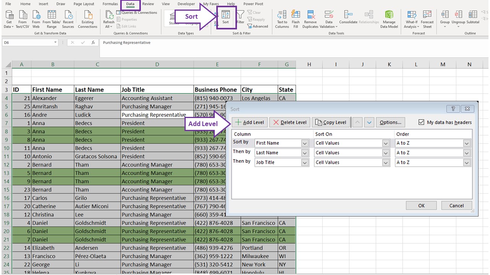This screenshot has height=275, width=490.
Task: Open sort Options... button
Action: 390,122
